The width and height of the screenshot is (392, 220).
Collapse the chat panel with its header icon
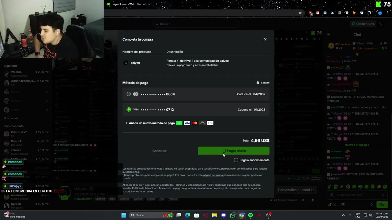point(328,35)
